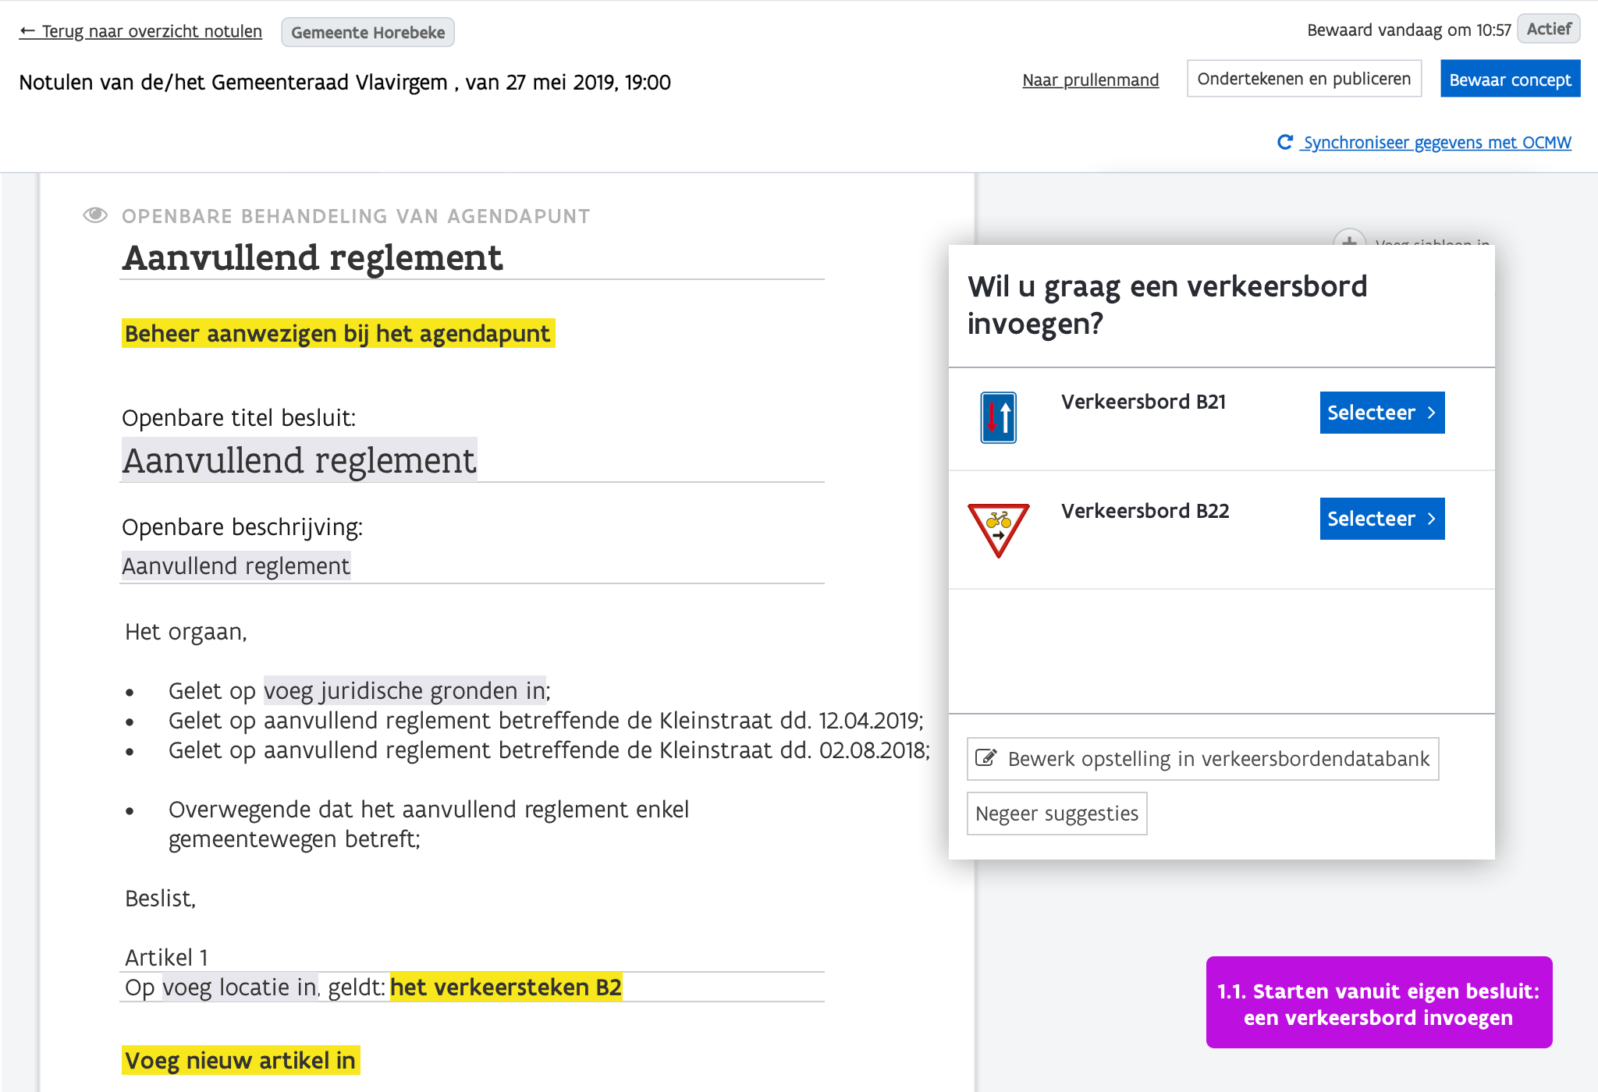Click the voeg locatie in placeholder
The width and height of the screenshot is (1598, 1092).
[240, 987]
